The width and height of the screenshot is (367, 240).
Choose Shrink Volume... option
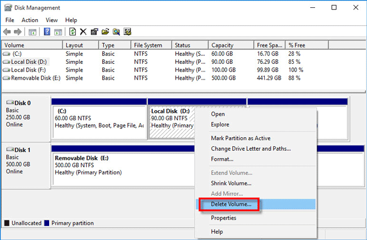click(x=256, y=184)
